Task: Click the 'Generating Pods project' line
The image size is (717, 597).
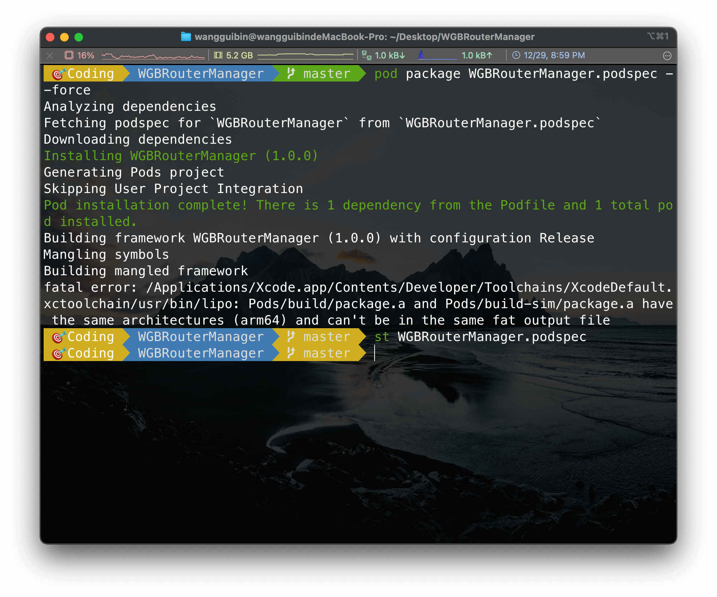Action: (134, 172)
